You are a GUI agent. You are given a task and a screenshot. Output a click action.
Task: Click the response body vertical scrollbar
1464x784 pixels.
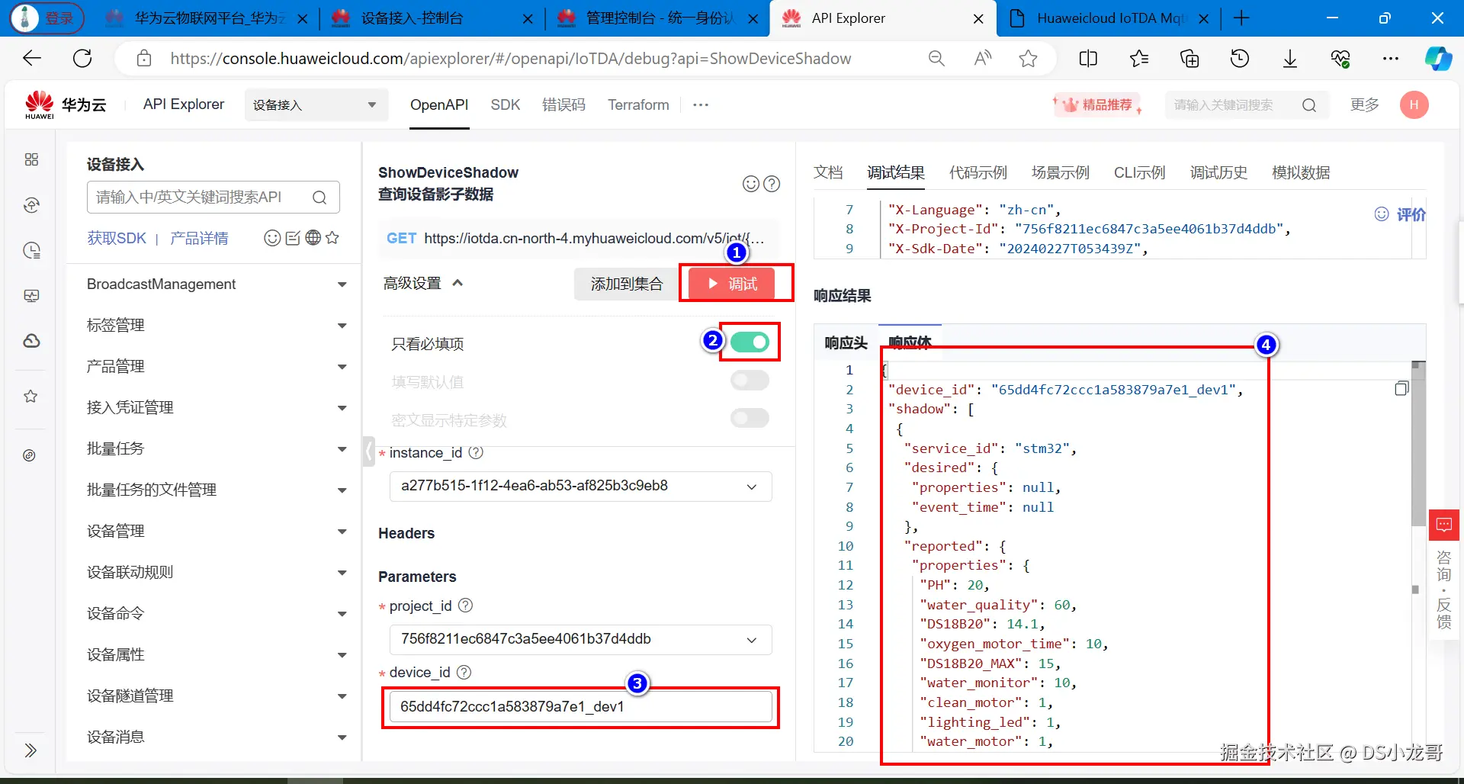(x=1417, y=445)
